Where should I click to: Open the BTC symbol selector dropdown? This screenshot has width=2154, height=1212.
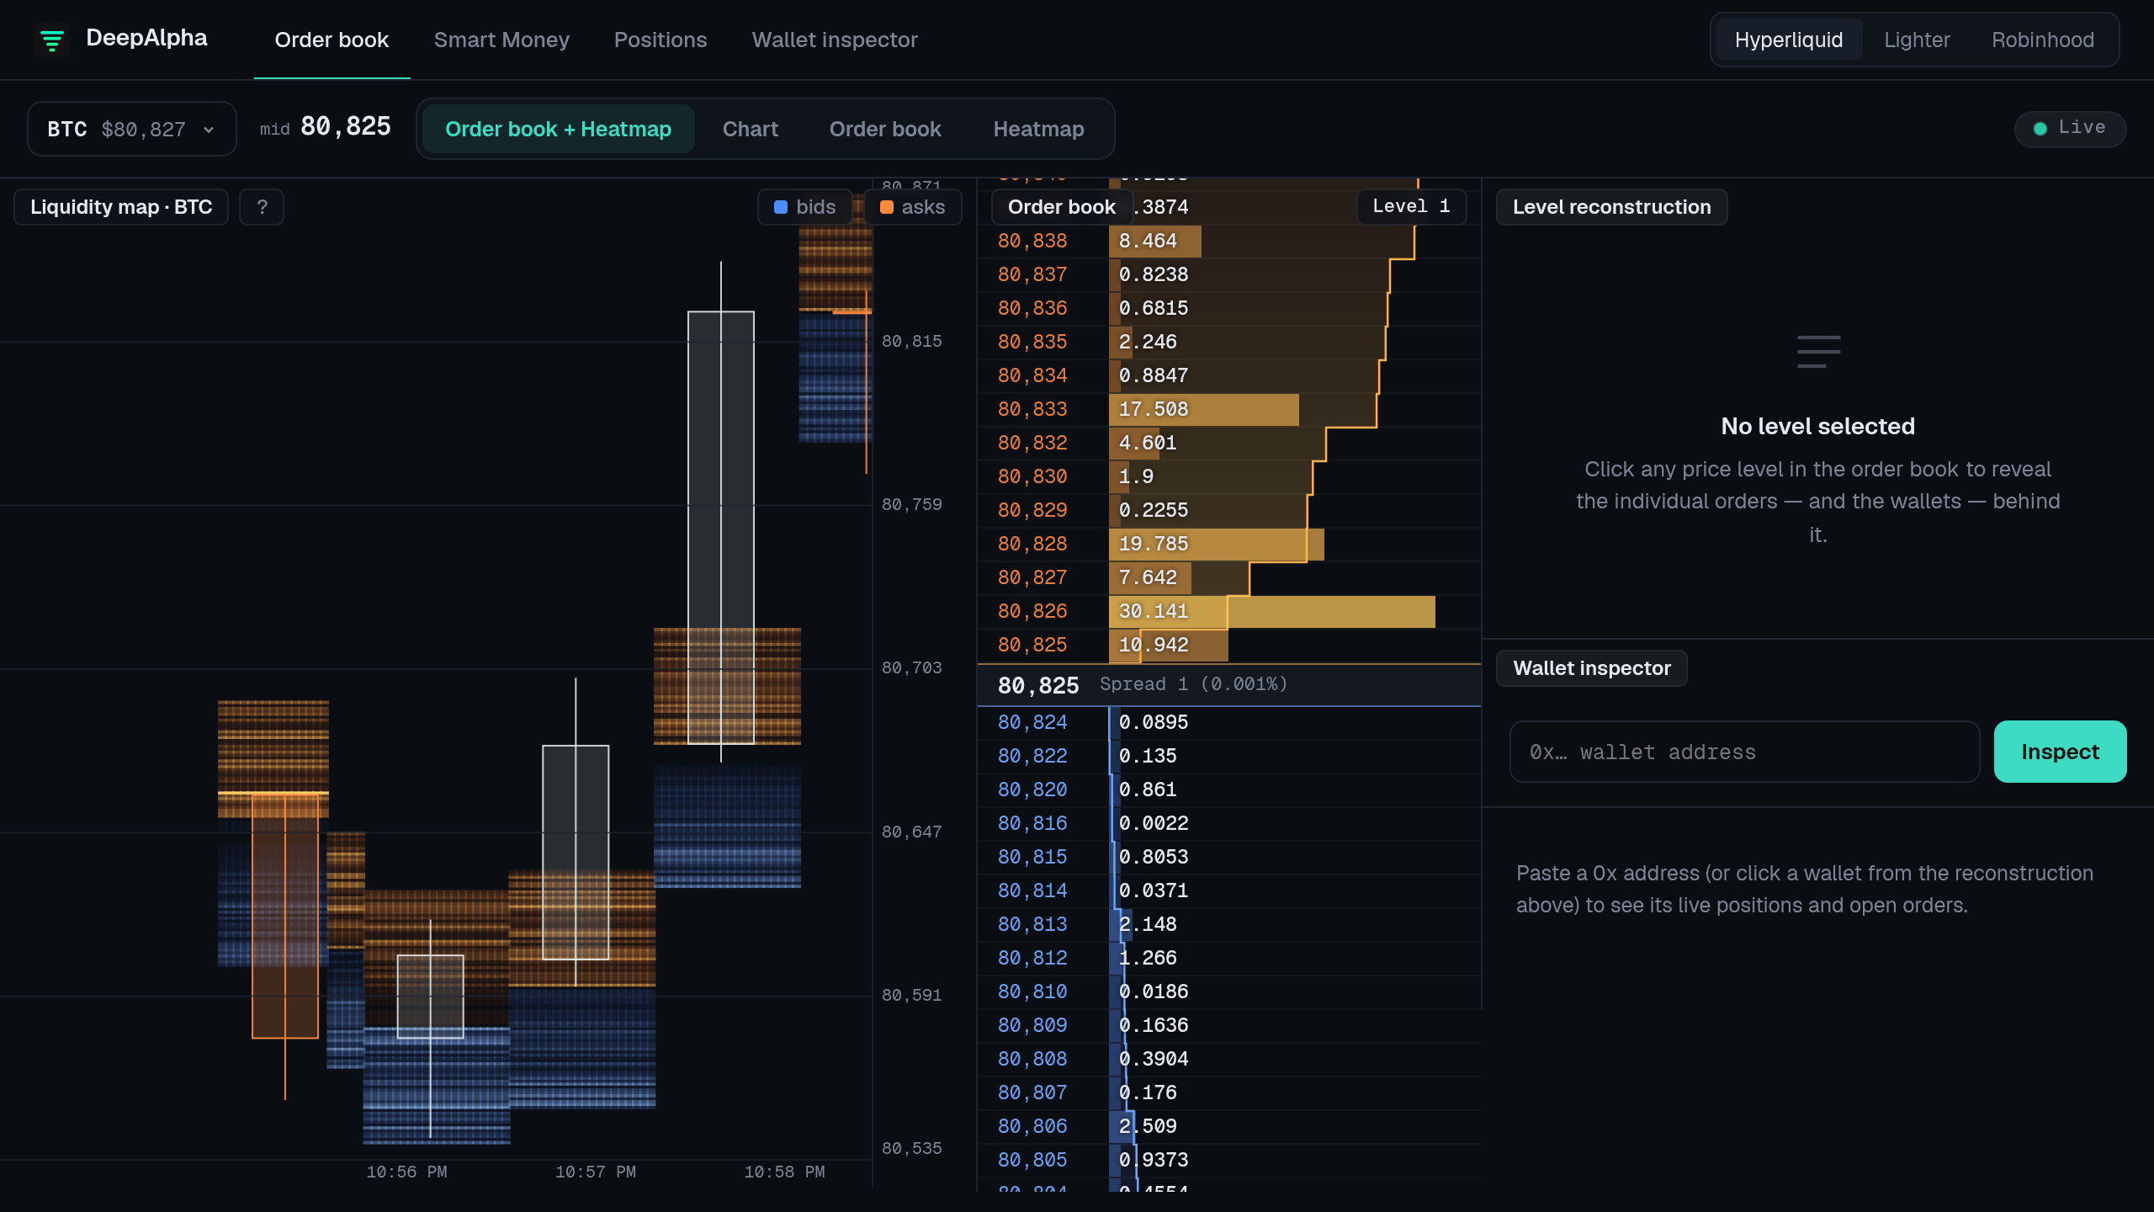click(x=132, y=129)
